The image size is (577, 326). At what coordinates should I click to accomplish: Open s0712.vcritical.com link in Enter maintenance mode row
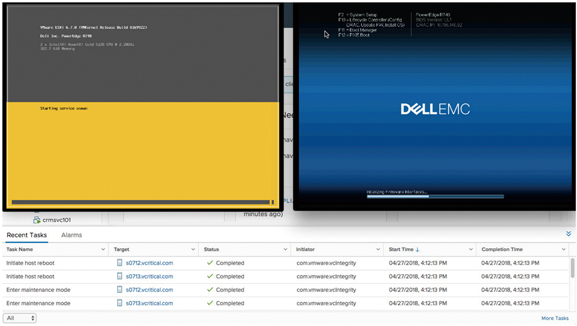pyautogui.click(x=149, y=290)
